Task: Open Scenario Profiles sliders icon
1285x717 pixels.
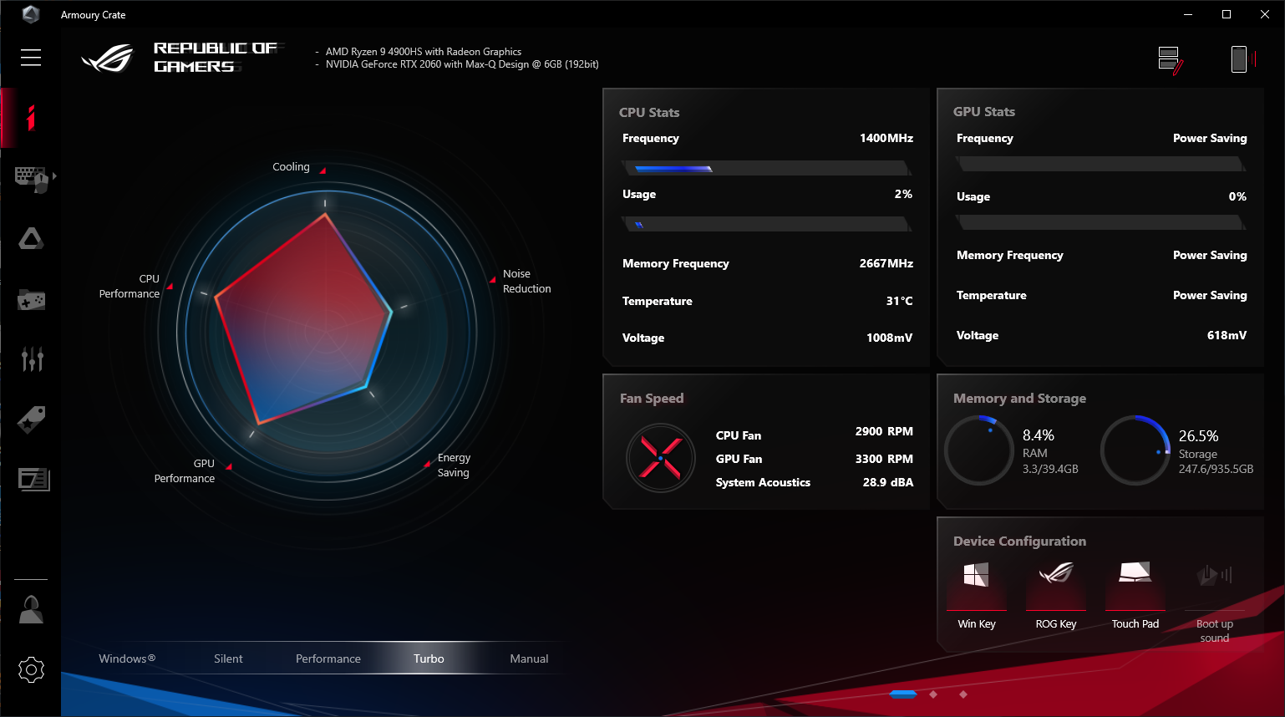Action: pyautogui.click(x=32, y=358)
